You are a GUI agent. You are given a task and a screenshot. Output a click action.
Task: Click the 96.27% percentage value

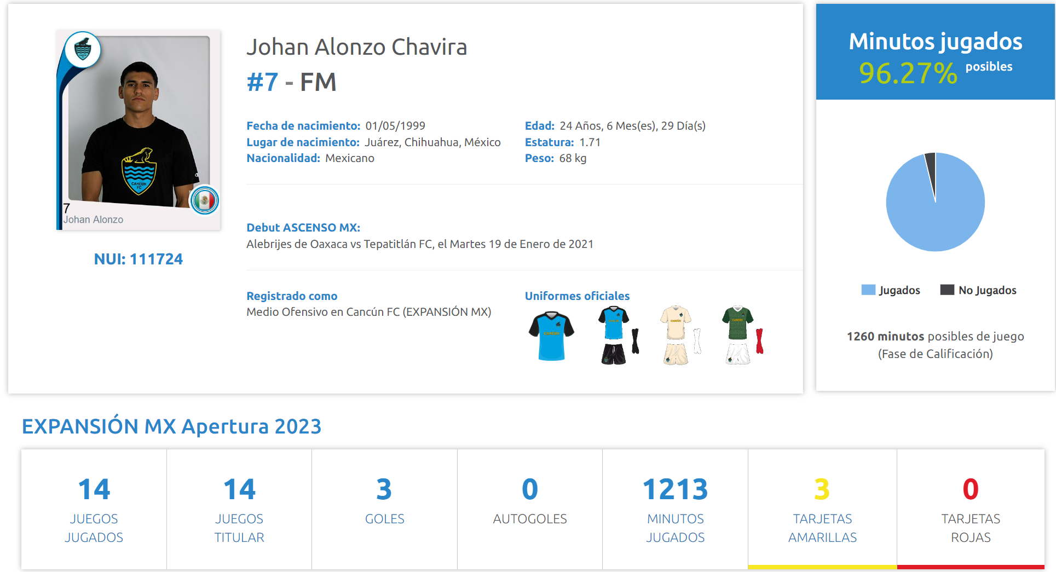(x=908, y=73)
